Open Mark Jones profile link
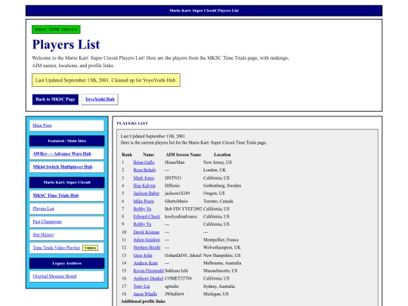 pos(144,178)
